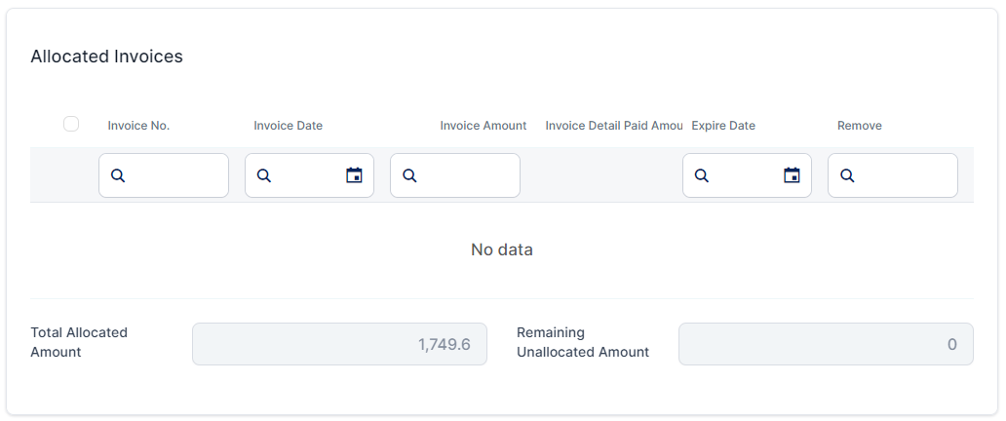Click the search icon in Expire Date filter
1006x421 pixels.
(x=701, y=175)
